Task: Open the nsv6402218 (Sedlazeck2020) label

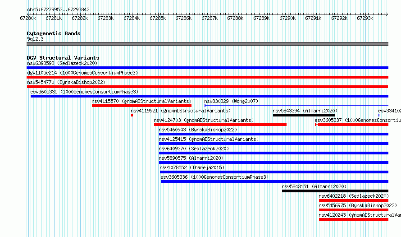Action: (354, 196)
